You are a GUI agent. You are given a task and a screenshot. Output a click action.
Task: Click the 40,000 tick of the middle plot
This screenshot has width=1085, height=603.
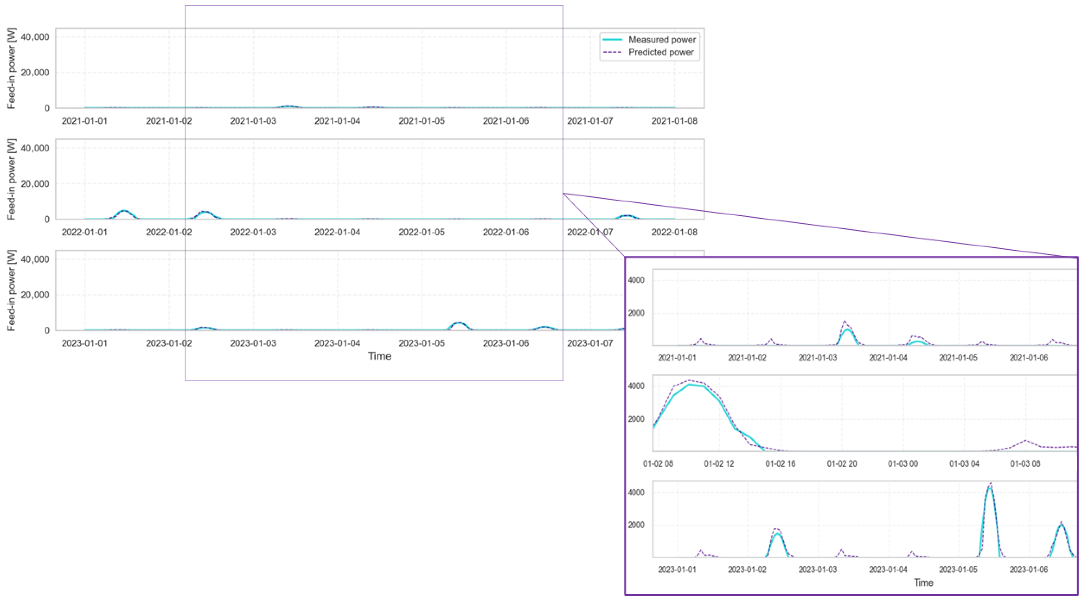point(35,148)
